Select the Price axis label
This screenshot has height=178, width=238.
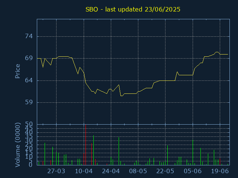coord(17,71)
